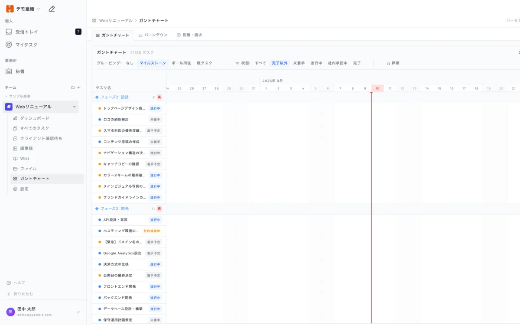Click the plus icon beside チーム
The width and height of the screenshot is (520, 325).
79,88
